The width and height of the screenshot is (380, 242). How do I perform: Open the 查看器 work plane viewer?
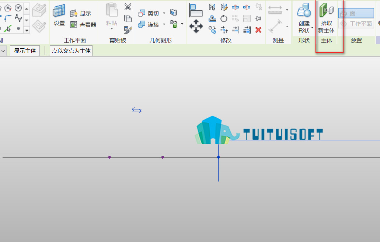point(83,24)
